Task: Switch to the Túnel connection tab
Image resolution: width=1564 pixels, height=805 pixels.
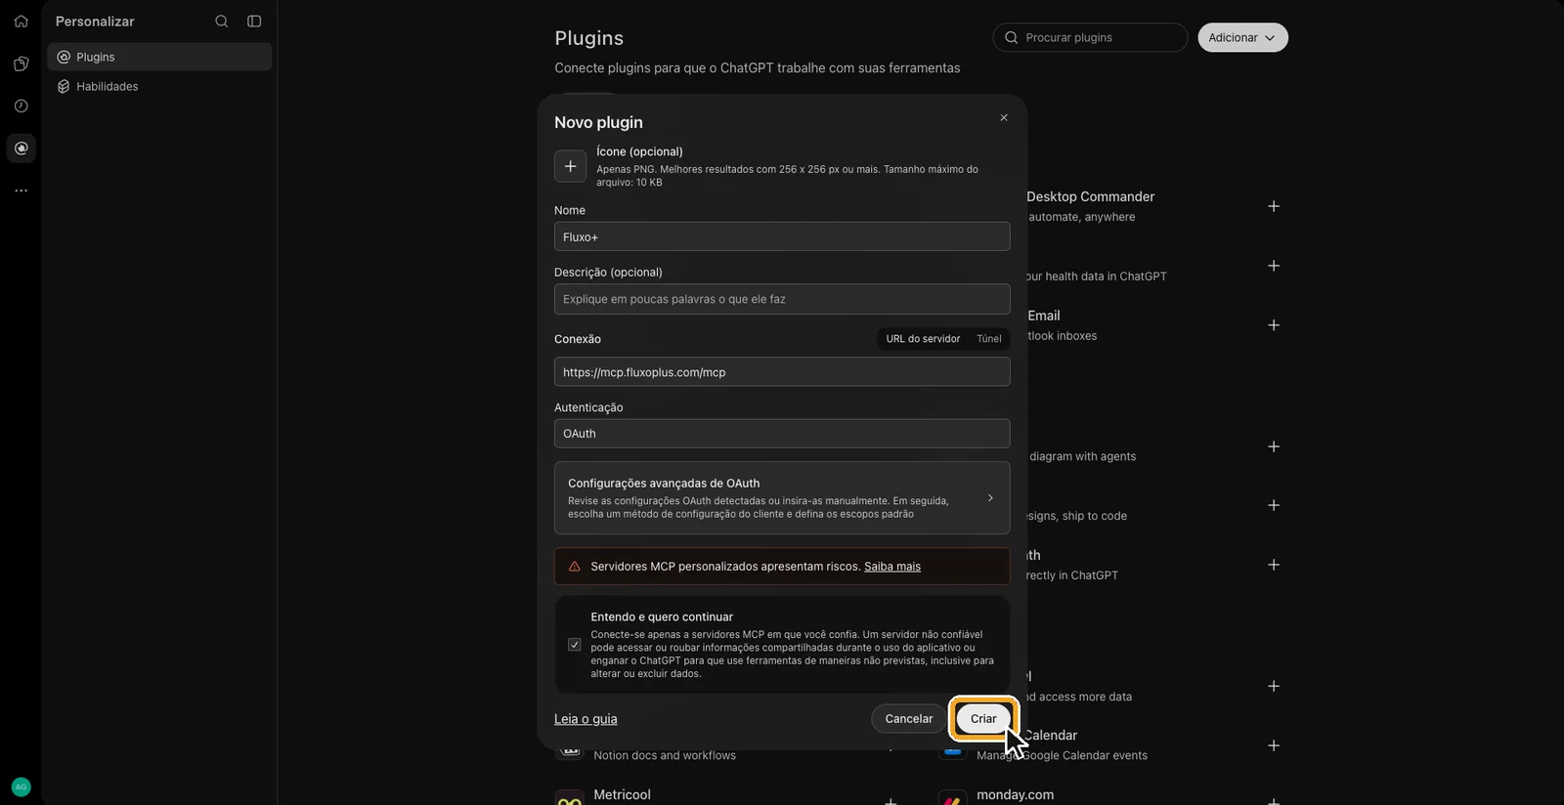Action: coord(989,339)
